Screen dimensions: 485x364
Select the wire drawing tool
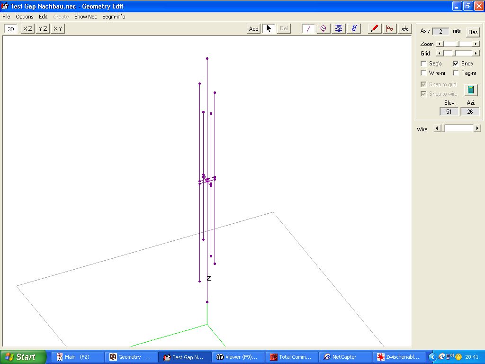tap(308, 28)
